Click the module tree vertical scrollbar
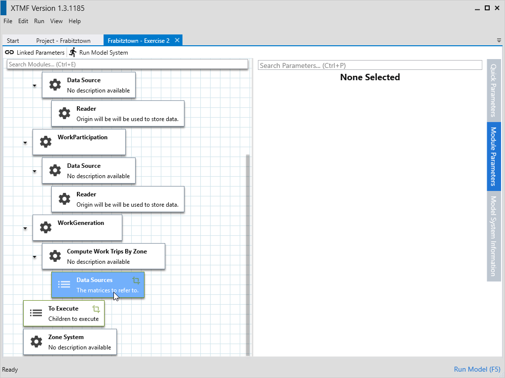Image resolution: width=505 pixels, height=378 pixels. coord(248,246)
